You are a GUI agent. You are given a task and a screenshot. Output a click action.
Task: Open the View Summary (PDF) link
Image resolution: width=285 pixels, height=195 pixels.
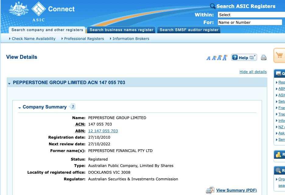(x=236, y=190)
